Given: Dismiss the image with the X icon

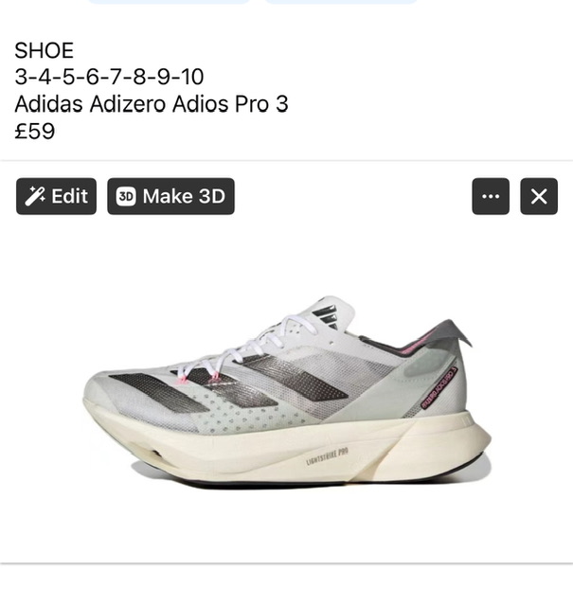Looking at the screenshot, I should 539,196.
